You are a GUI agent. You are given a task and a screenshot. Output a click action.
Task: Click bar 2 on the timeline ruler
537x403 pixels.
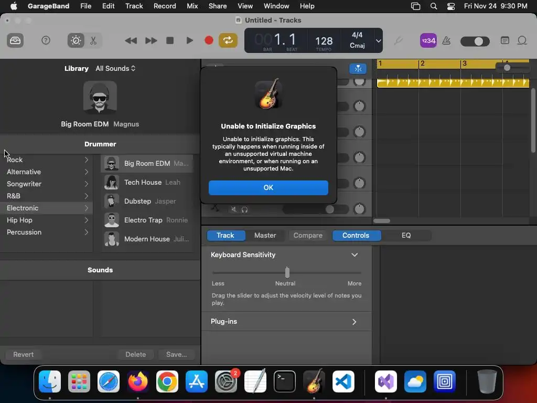(422, 63)
